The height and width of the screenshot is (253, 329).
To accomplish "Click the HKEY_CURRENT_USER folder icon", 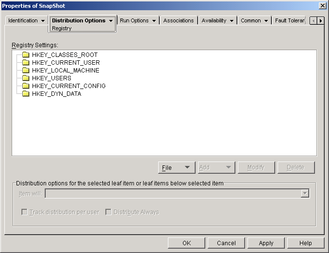I will click(26, 63).
